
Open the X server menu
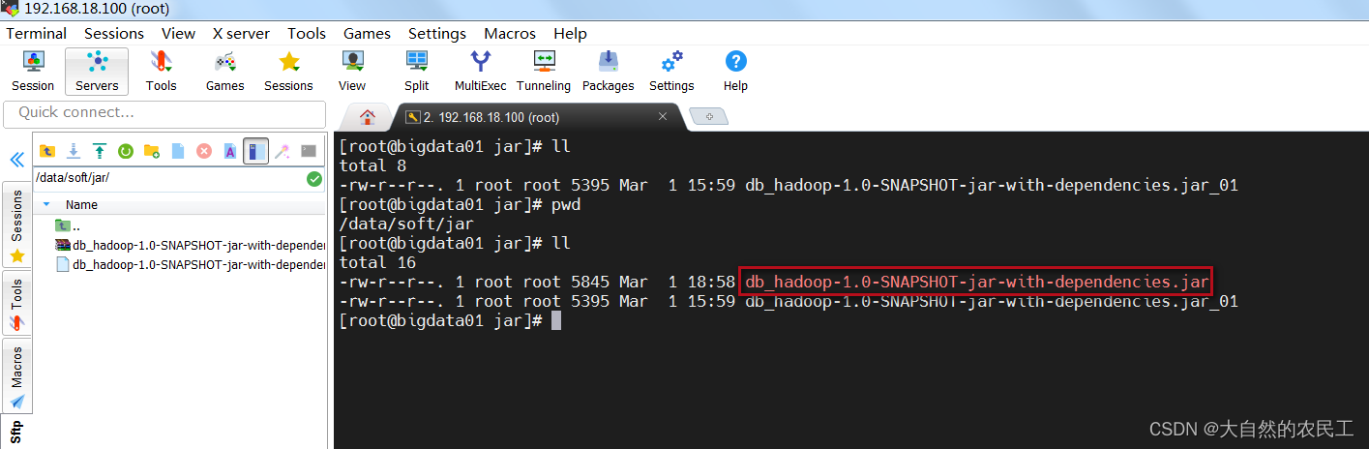click(241, 33)
